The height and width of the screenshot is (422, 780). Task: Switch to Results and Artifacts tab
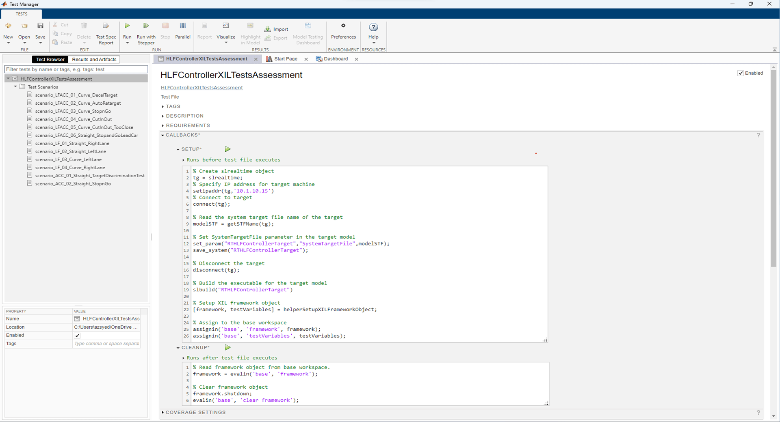pos(94,60)
